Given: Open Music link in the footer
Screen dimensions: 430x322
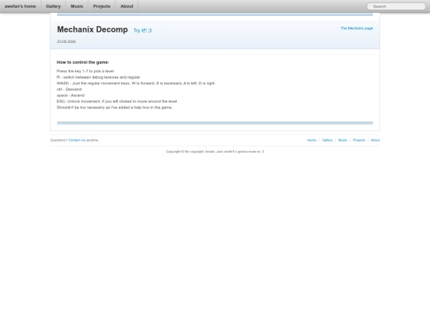Looking at the screenshot, I should pyautogui.click(x=342, y=140).
